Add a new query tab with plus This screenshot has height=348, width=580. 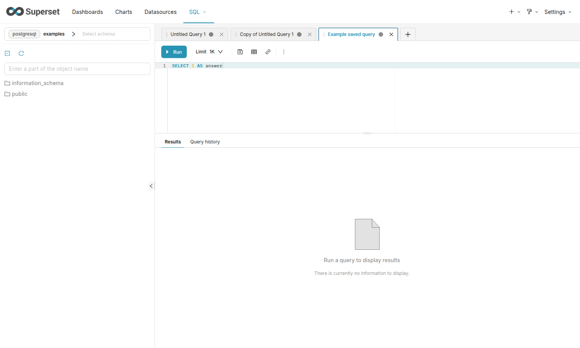coord(408,34)
